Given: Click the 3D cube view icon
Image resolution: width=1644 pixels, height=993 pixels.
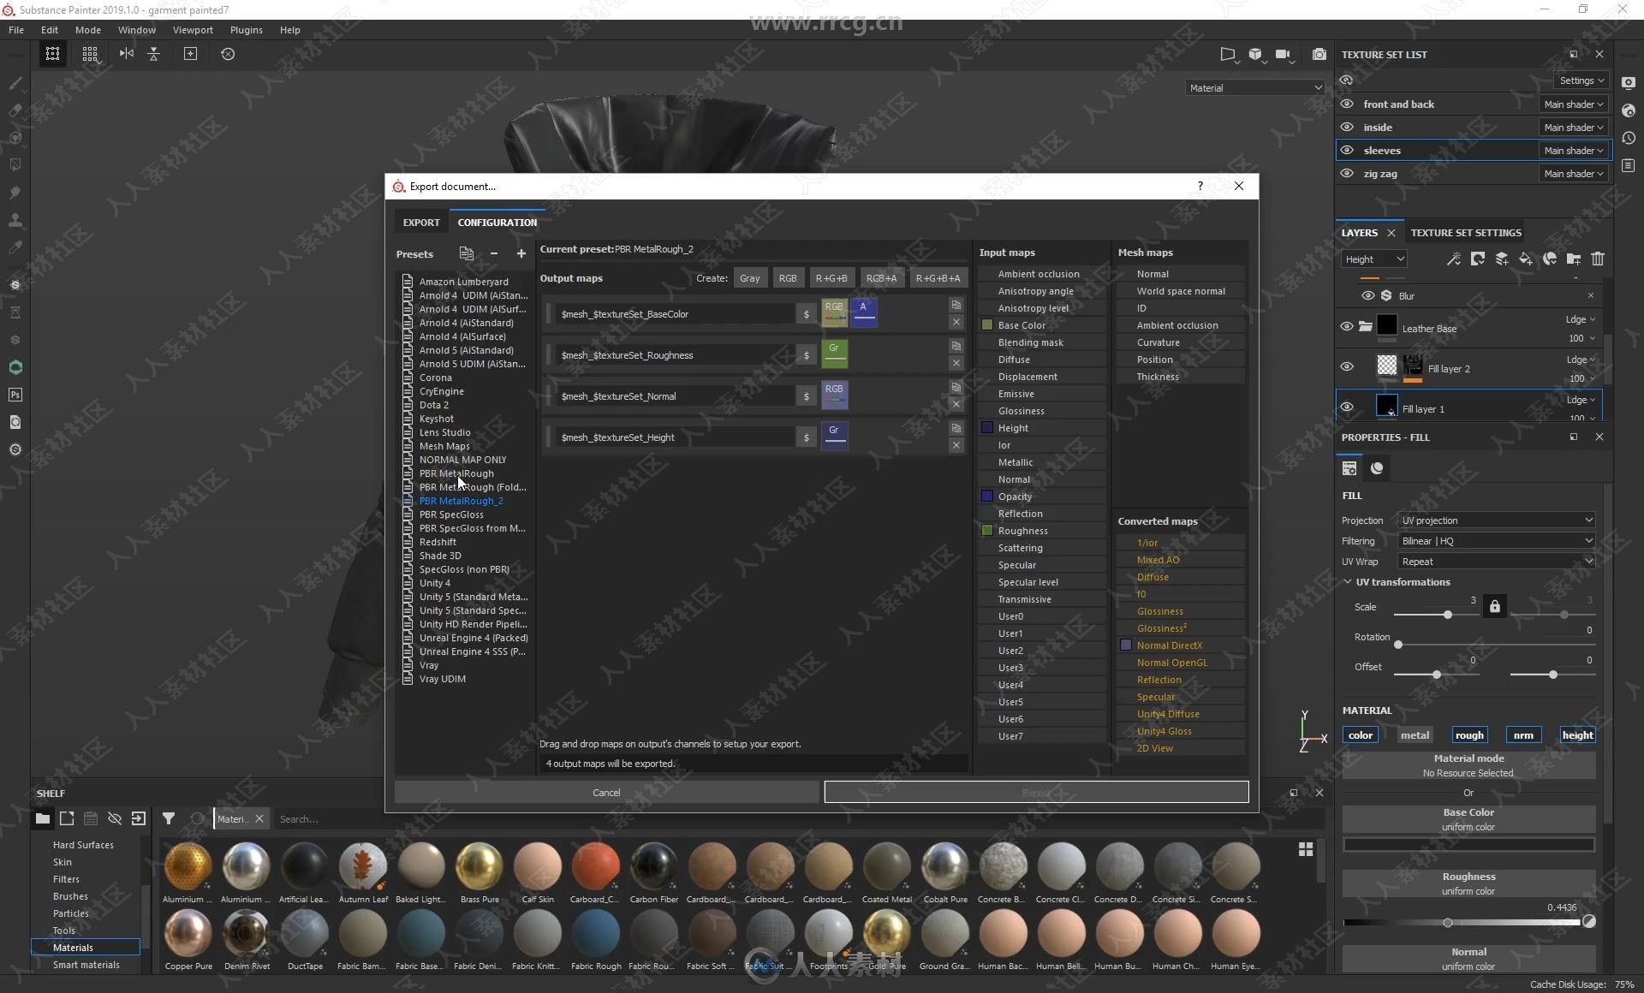Looking at the screenshot, I should click(1255, 54).
